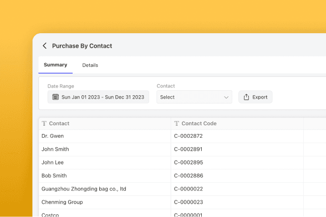The height and width of the screenshot is (217, 326).
Task: Click the share icon on Export button
Action: click(x=246, y=97)
